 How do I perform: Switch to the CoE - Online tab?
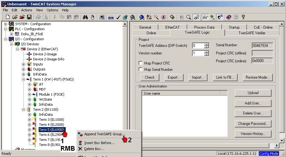pos(263,27)
